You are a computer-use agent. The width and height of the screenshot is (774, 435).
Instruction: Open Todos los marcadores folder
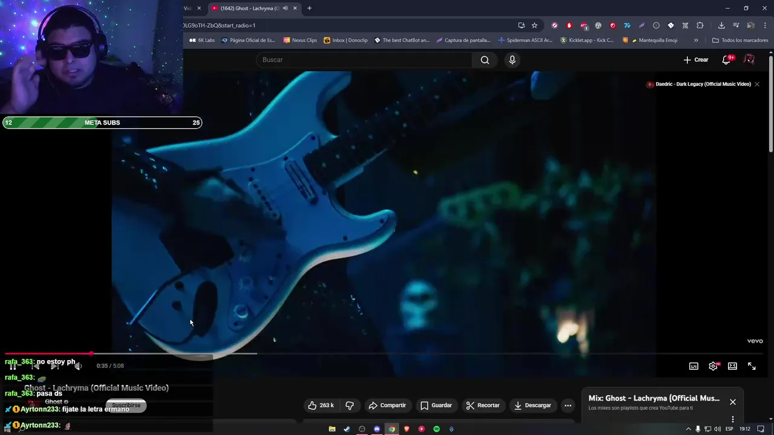pyautogui.click(x=740, y=40)
